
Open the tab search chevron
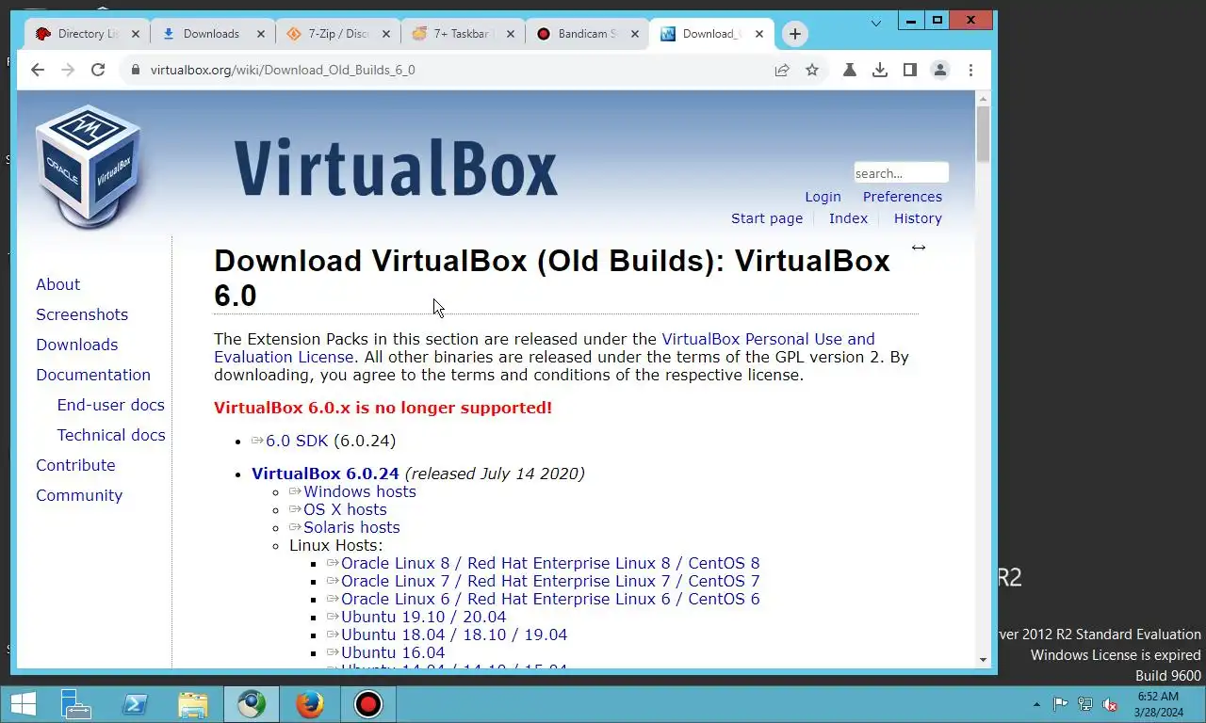876,23
